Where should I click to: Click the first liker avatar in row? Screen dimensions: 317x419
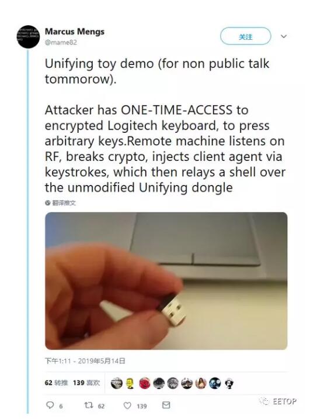tap(117, 383)
